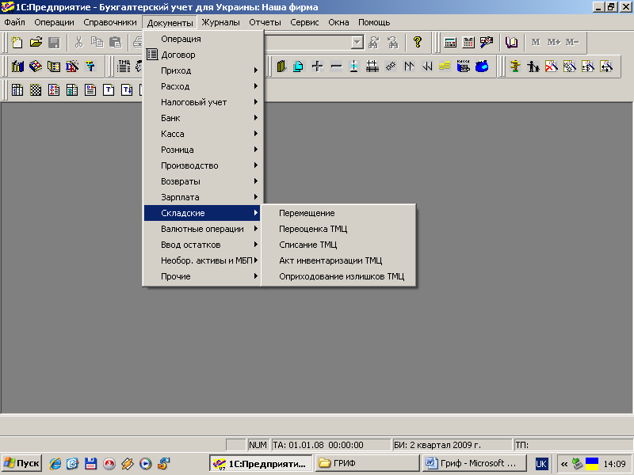634x475 pixels.
Task: Click the bar chart buildings icon in second toolbar
Action: point(17,66)
